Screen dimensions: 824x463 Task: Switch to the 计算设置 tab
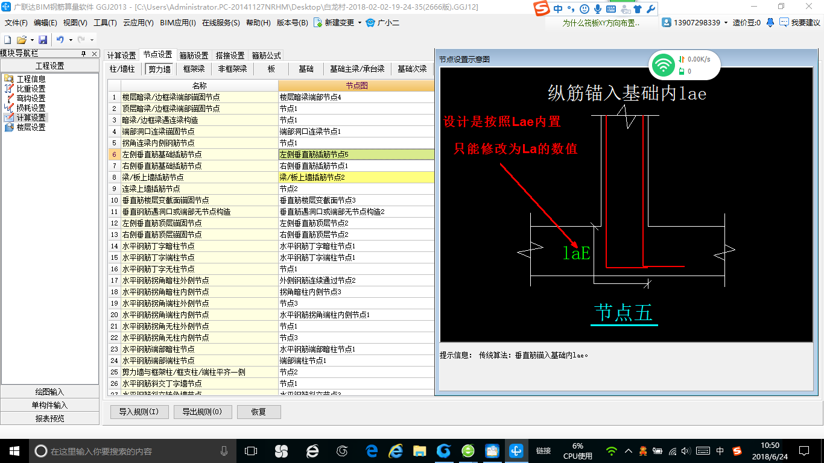coord(121,55)
